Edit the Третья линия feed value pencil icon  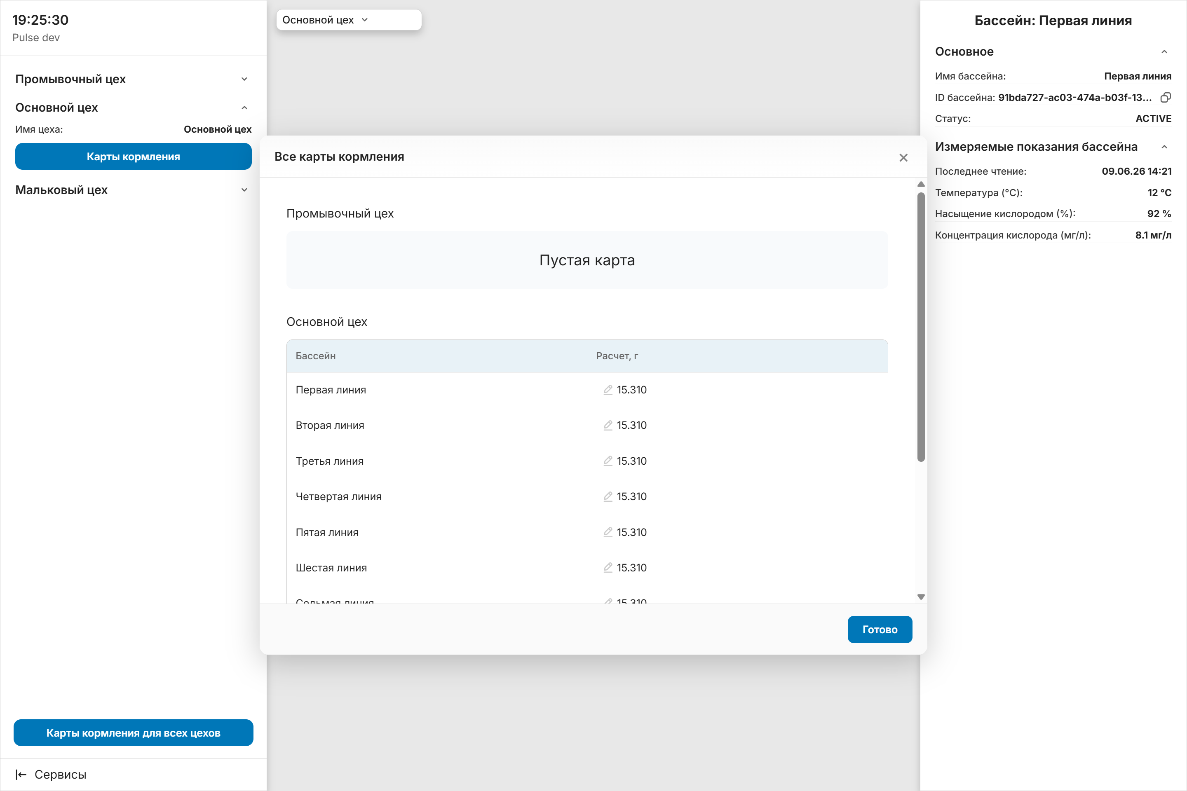tap(608, 461)
